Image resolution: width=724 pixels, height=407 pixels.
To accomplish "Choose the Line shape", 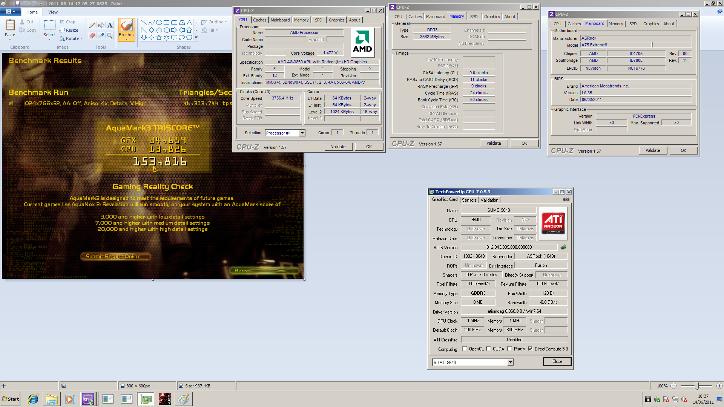I will [144, 23].
